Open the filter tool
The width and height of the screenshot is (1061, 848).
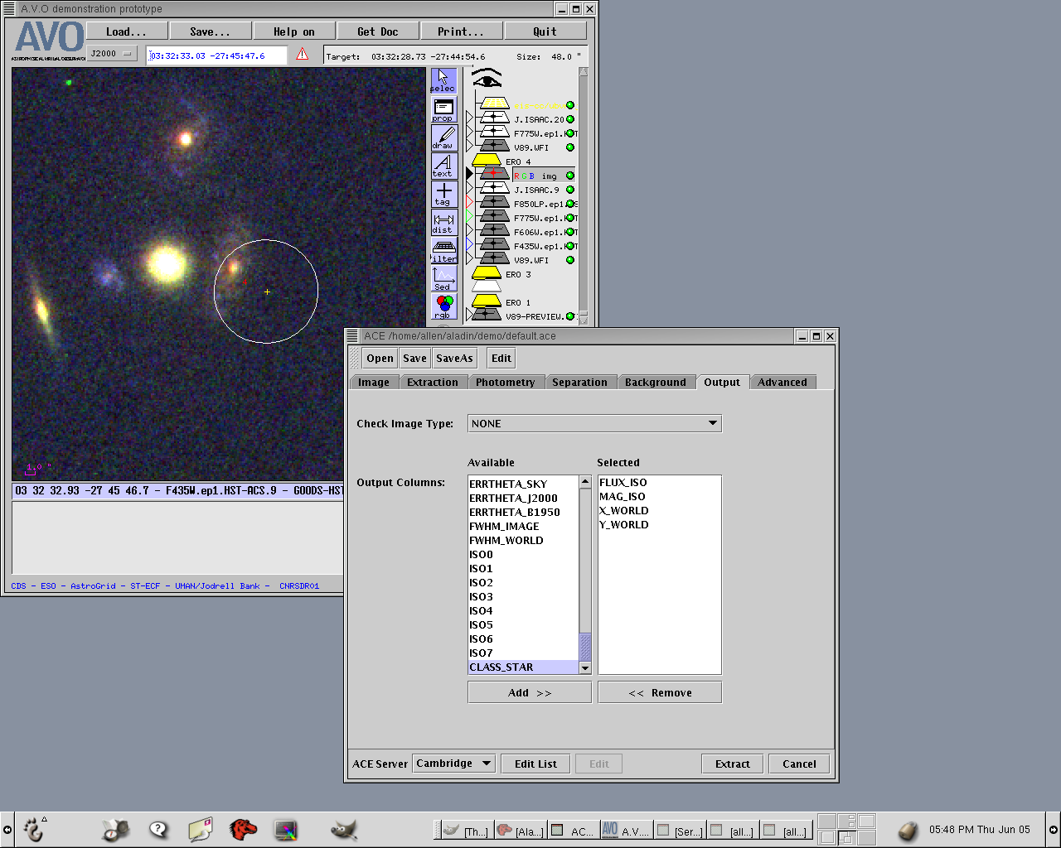tap(443, 250)
